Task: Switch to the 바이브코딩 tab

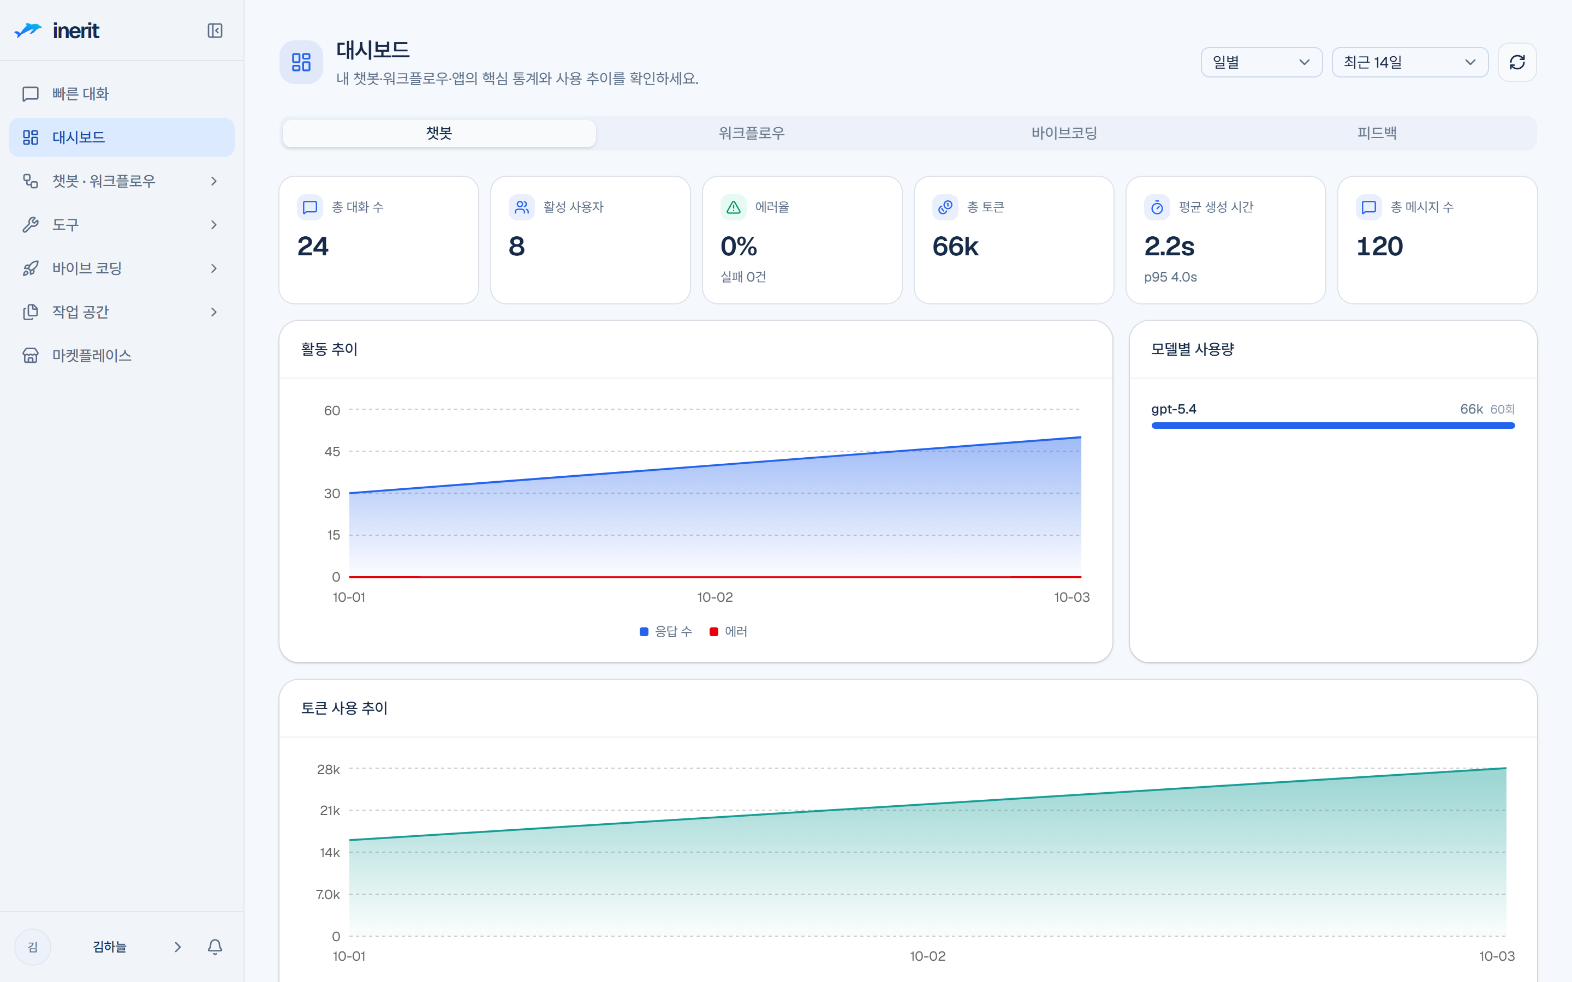Action: click(1064, 133)
